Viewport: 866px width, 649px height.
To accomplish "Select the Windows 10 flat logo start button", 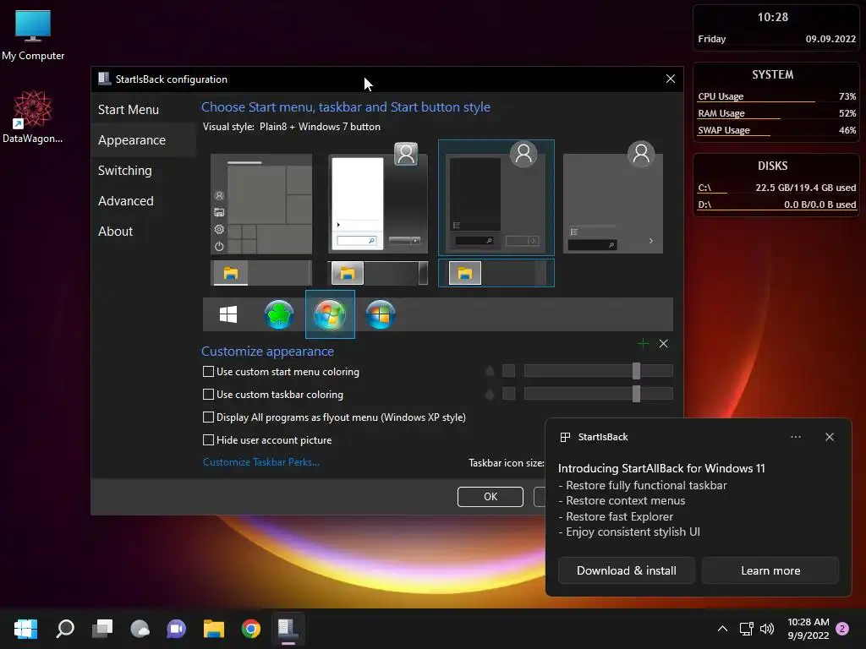I will click(228, 314).
